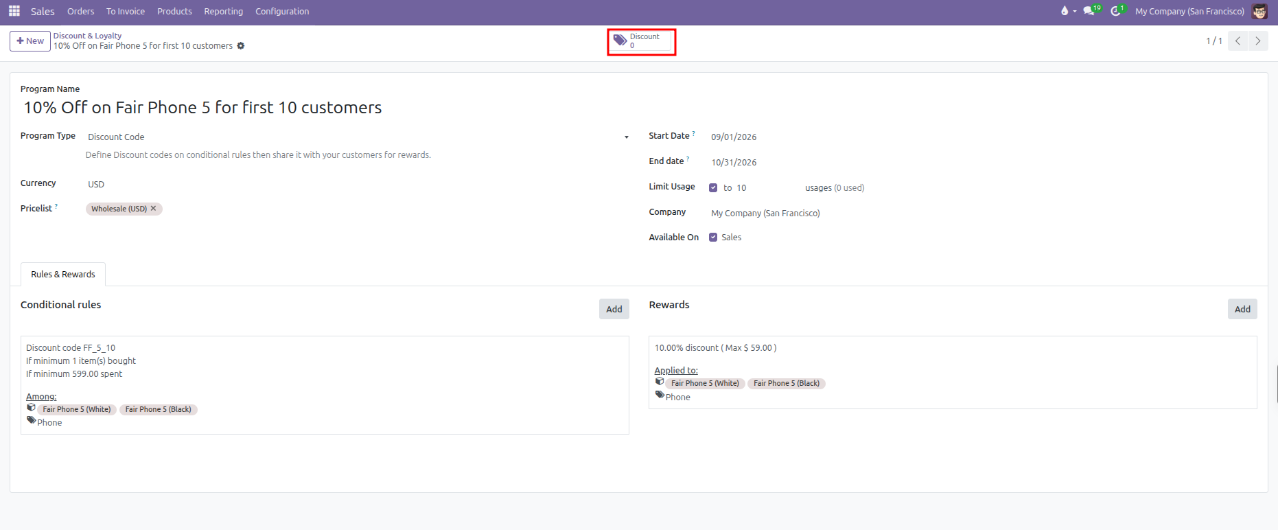1278x530 pixels.
Task: Open the To Invoice menu
Action: click(x=126, y=12)
